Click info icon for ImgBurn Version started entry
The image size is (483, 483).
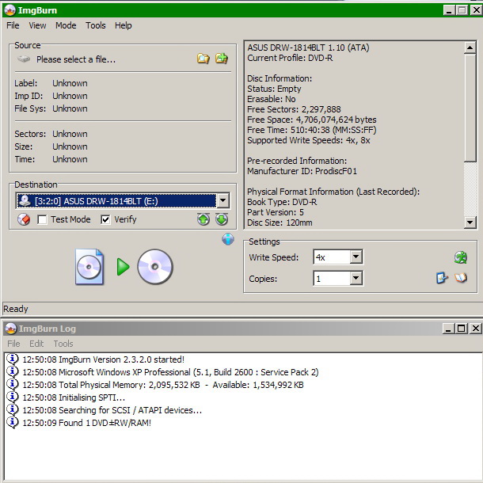tap(13, 359)
